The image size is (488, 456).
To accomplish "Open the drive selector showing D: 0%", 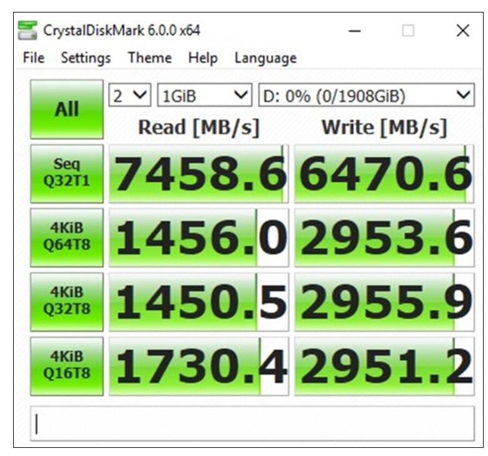I will coord(366,95).
